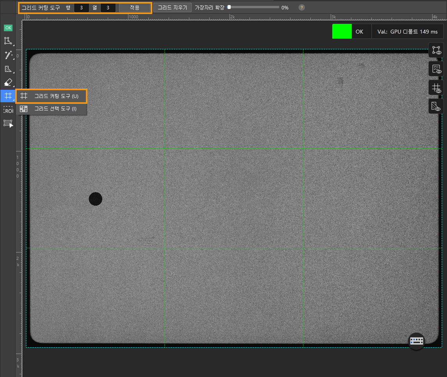
Task: Click the 그리드 지우기 button
Action: (173, 8)
